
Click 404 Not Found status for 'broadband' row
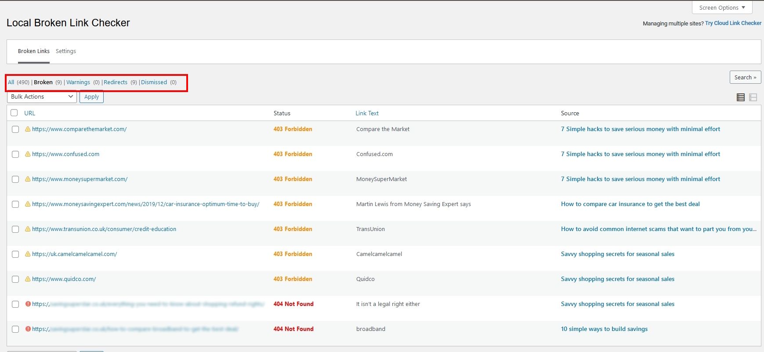pos(293,329)
